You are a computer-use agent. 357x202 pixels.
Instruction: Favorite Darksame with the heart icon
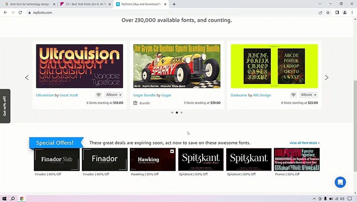[293, 95]
